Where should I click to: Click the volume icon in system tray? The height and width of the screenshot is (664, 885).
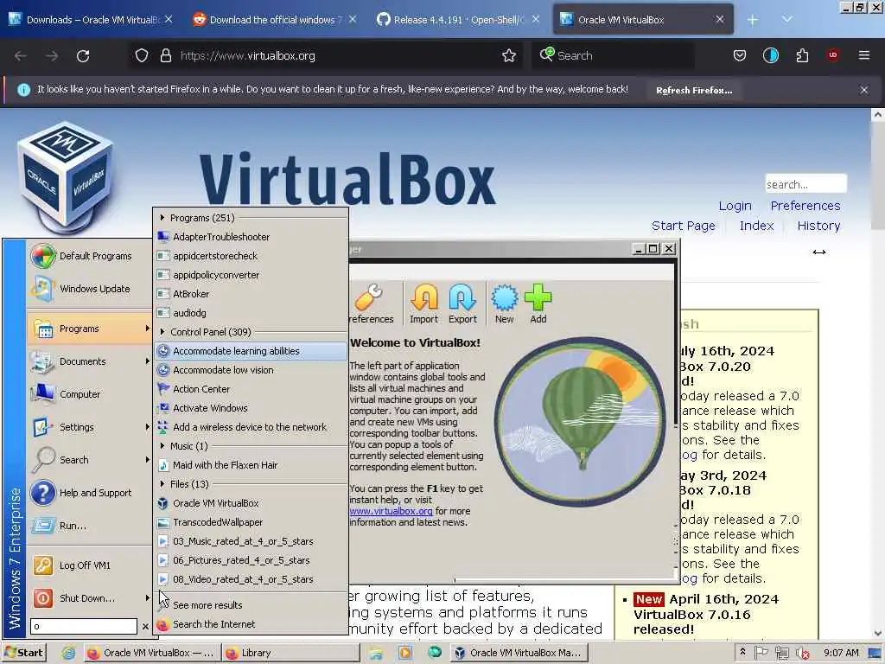click(x=802, y=654)
